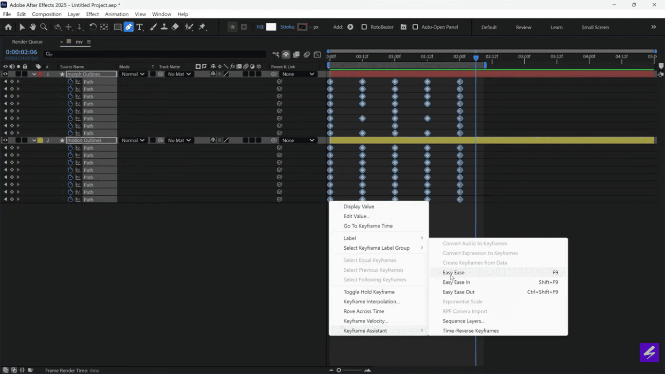This screenshot has width=665, height=374.
Task: Select the Horizontal Type tool
Action: tap(140, 27)
